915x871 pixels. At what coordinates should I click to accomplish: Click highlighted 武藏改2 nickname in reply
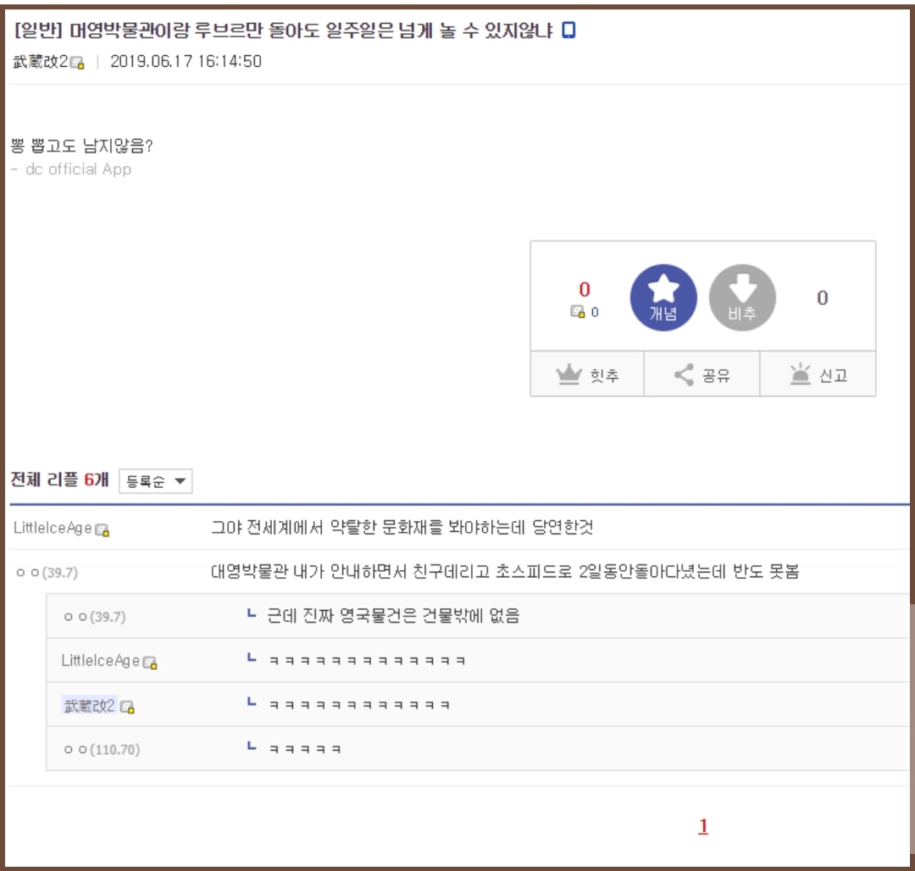pyautogui.click(x=89, y=705)
